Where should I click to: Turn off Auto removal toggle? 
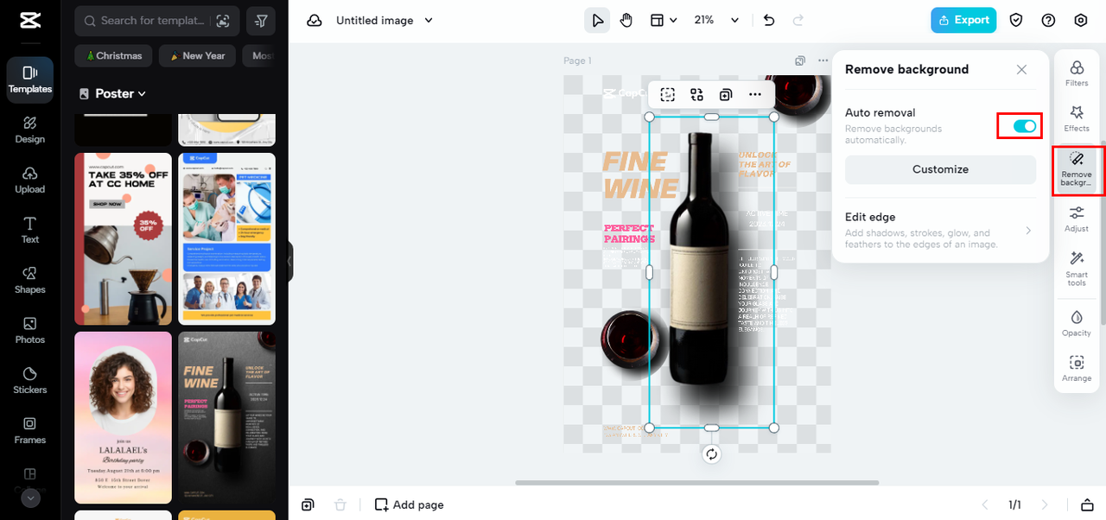(x=1024, y=126)
